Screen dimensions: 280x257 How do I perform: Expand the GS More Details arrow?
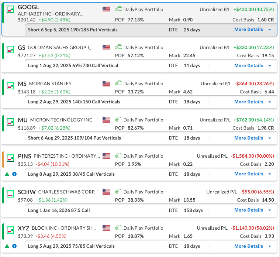click(270, 66)
